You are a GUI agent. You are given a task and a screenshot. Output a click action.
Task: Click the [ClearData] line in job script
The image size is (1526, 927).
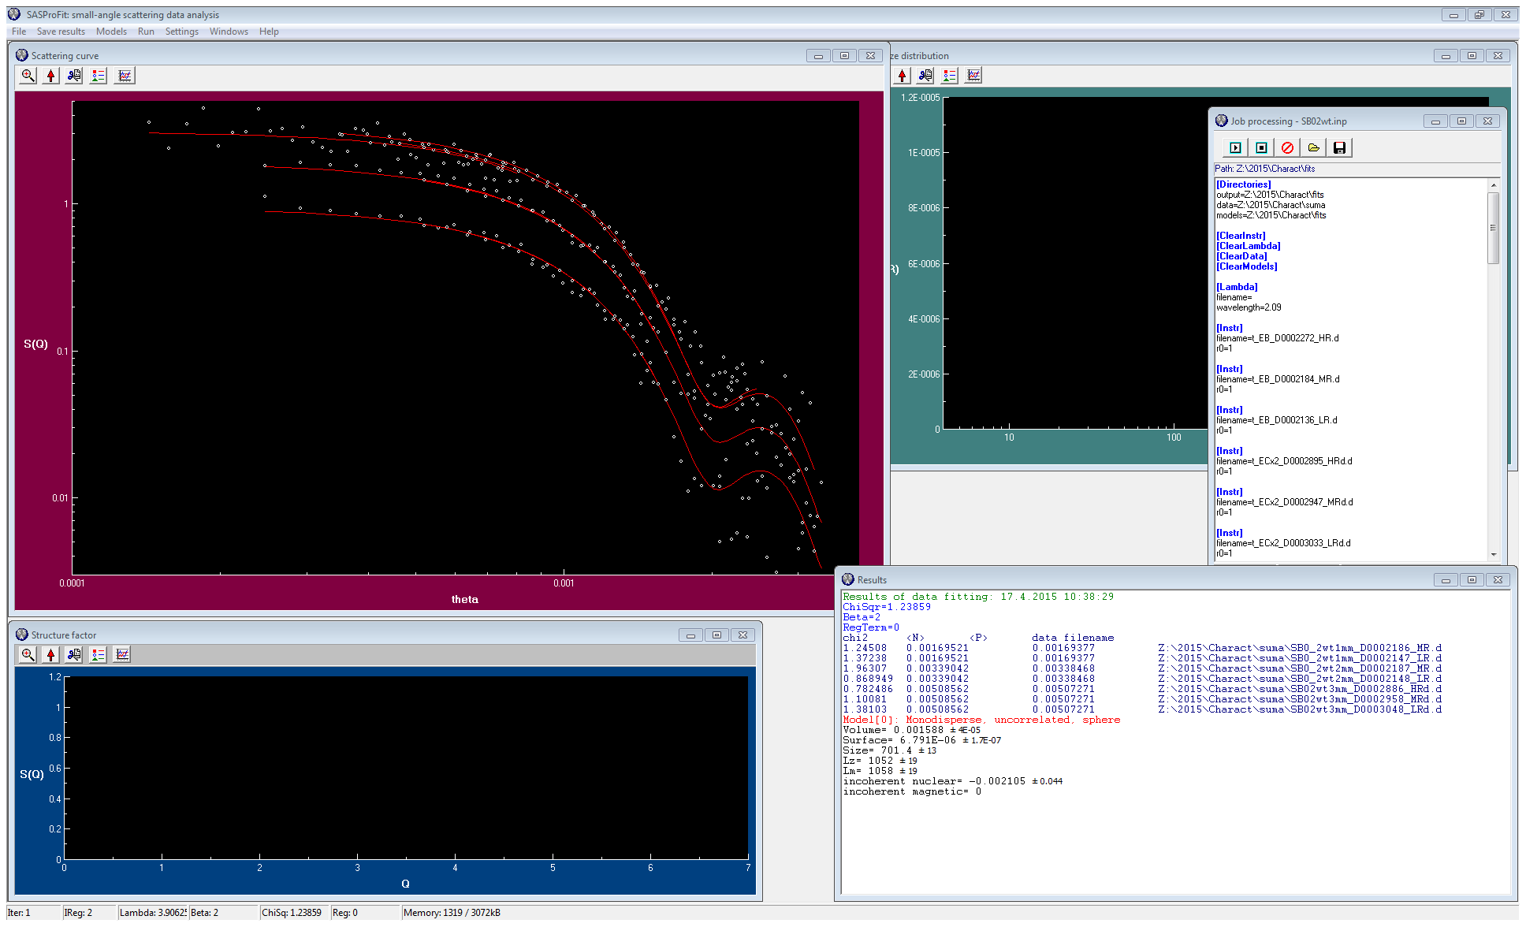pyautogui.click(x=1241, y=256)
